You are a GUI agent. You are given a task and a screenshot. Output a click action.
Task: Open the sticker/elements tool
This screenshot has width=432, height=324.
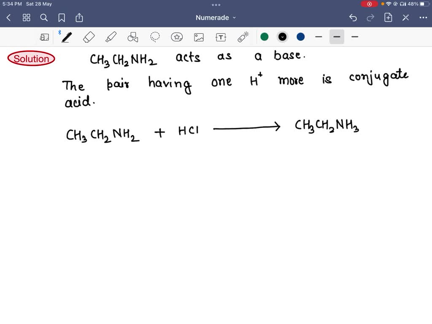pos(177,37)
